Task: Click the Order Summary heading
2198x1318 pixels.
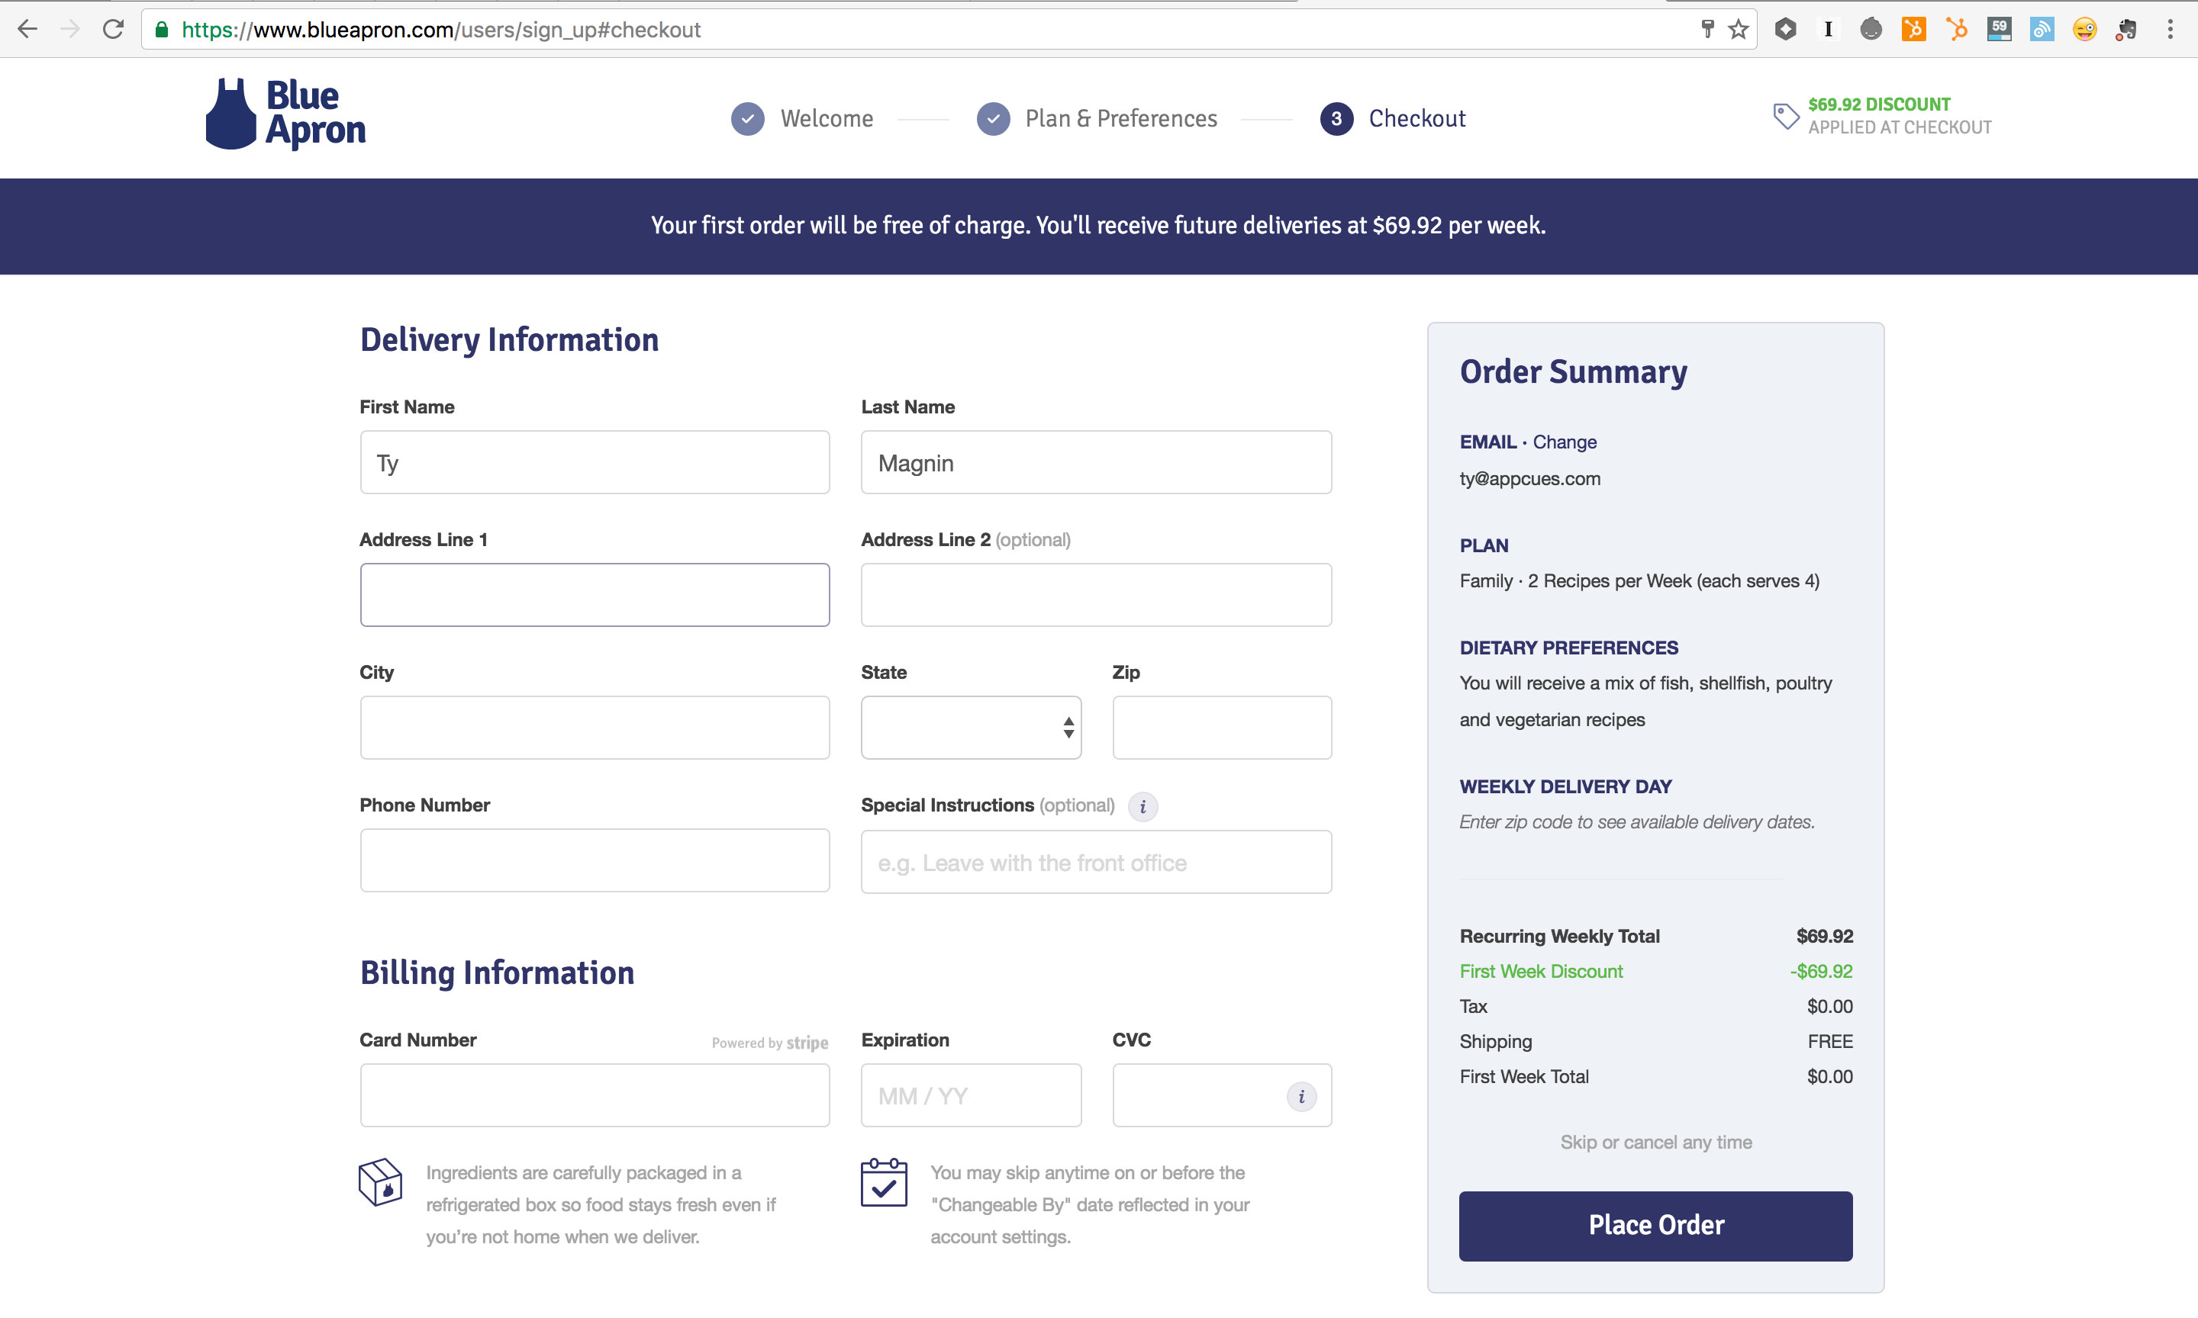Action: coord(1574,372)
